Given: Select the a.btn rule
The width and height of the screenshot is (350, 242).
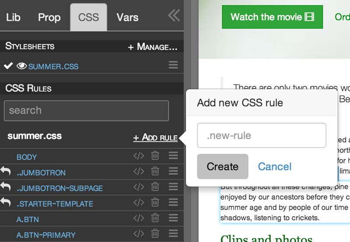Looking at the screenshot, I should 28,219.
